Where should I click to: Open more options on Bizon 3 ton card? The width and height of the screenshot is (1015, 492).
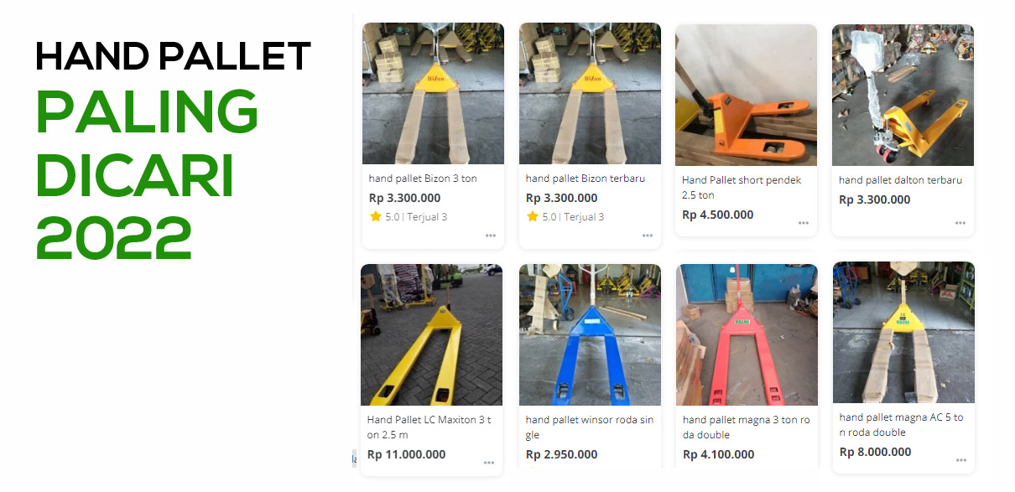coord(491,236)
